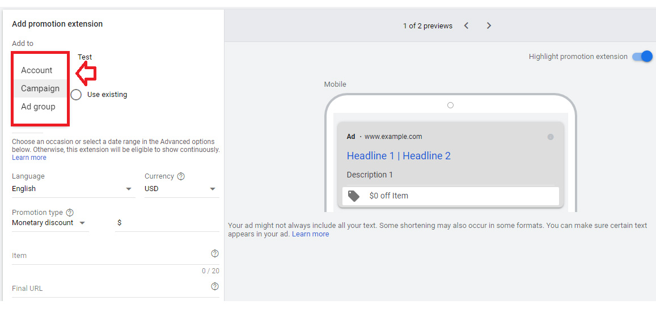Open Learn more link about ad text shortening
Image resolution: width=656 pixels, height=309 pixels.
(x=311, y=234)
